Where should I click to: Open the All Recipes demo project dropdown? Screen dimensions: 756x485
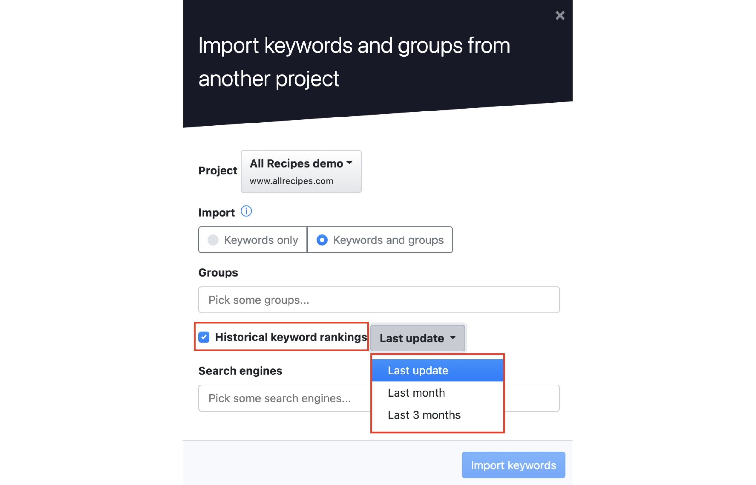coord(301,171)
